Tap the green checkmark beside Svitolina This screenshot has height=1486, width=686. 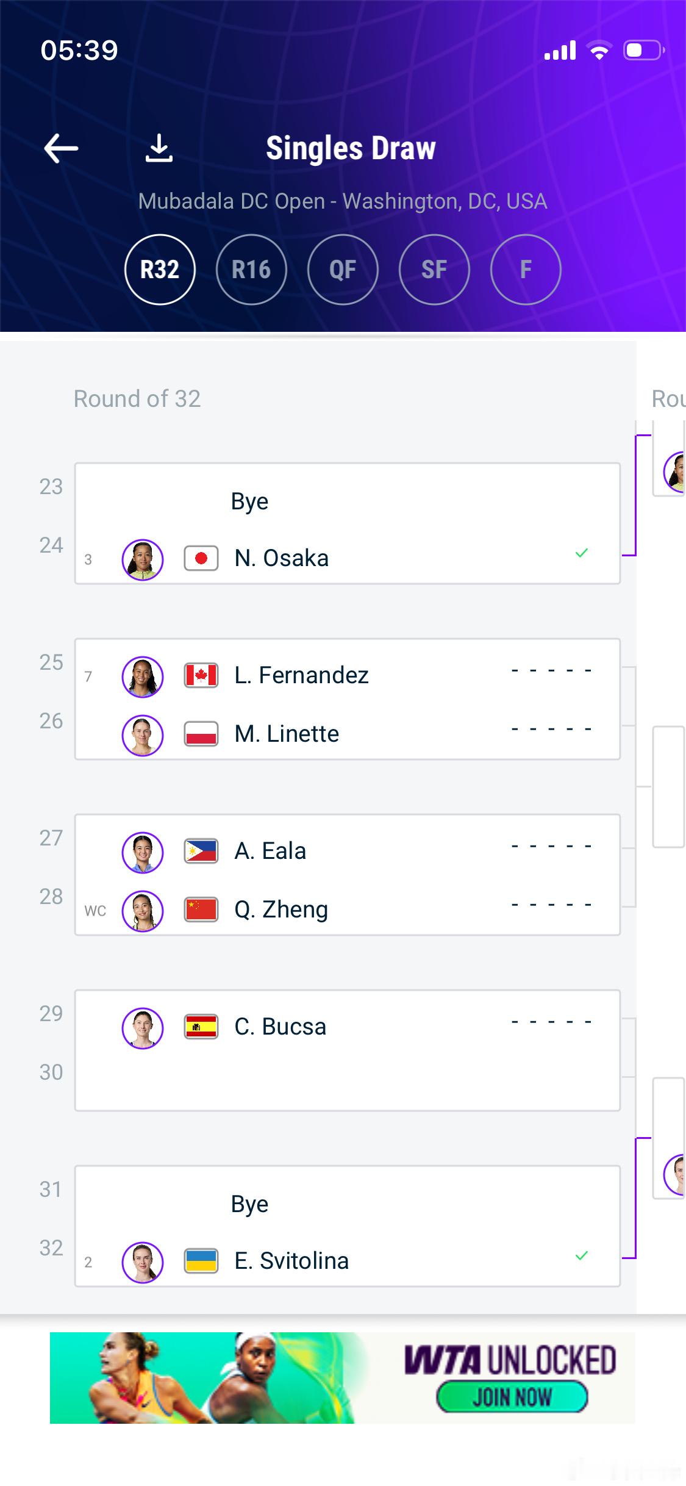[582, 1256]
